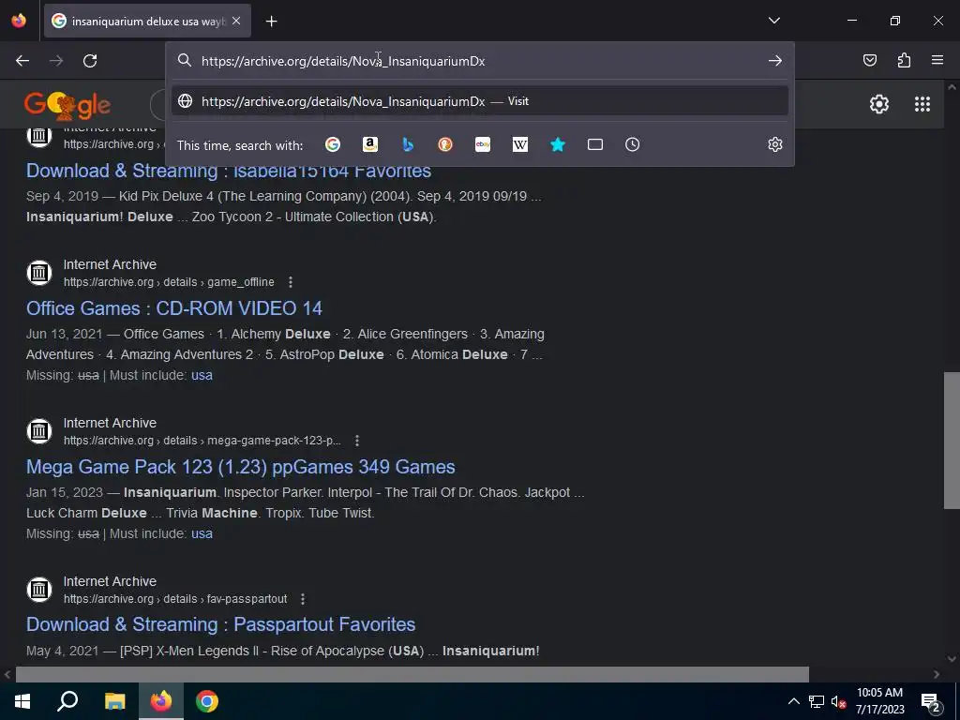This screenshot has width=960, height=720.
Task: Search this time with eBay icon
Action: [483, 144]
